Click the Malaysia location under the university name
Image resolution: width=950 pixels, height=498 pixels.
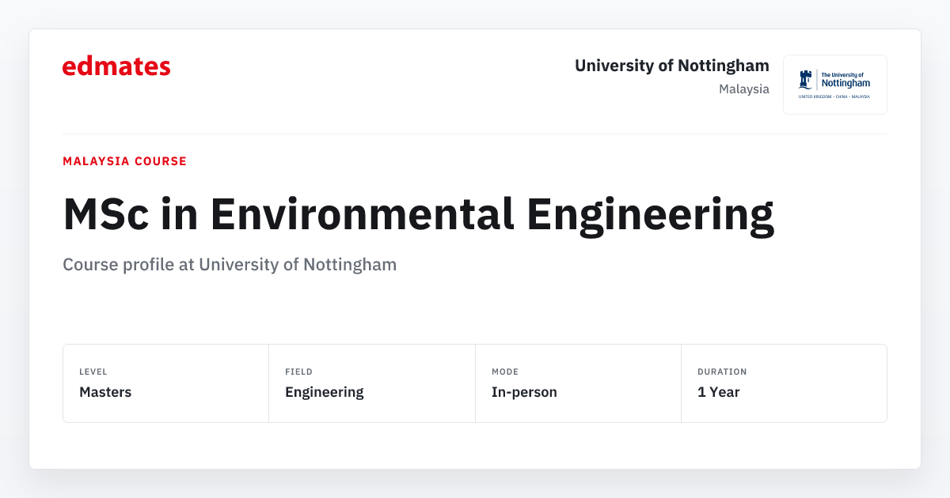pos(744,89)
